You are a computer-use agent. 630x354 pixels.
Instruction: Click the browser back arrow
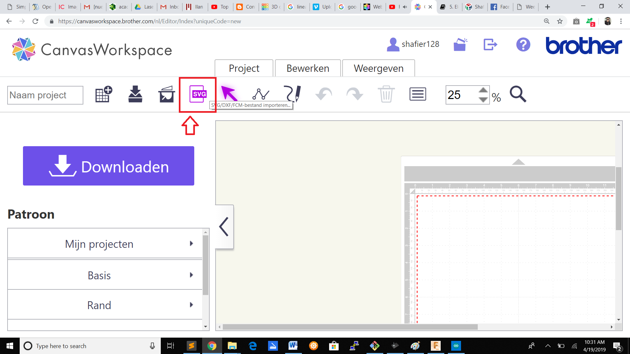tap(9, 21)
